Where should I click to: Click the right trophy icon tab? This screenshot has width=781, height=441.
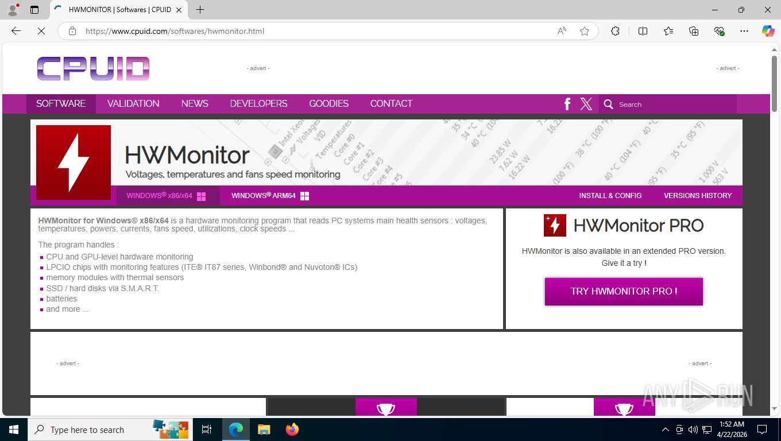[x=624, y=407]
